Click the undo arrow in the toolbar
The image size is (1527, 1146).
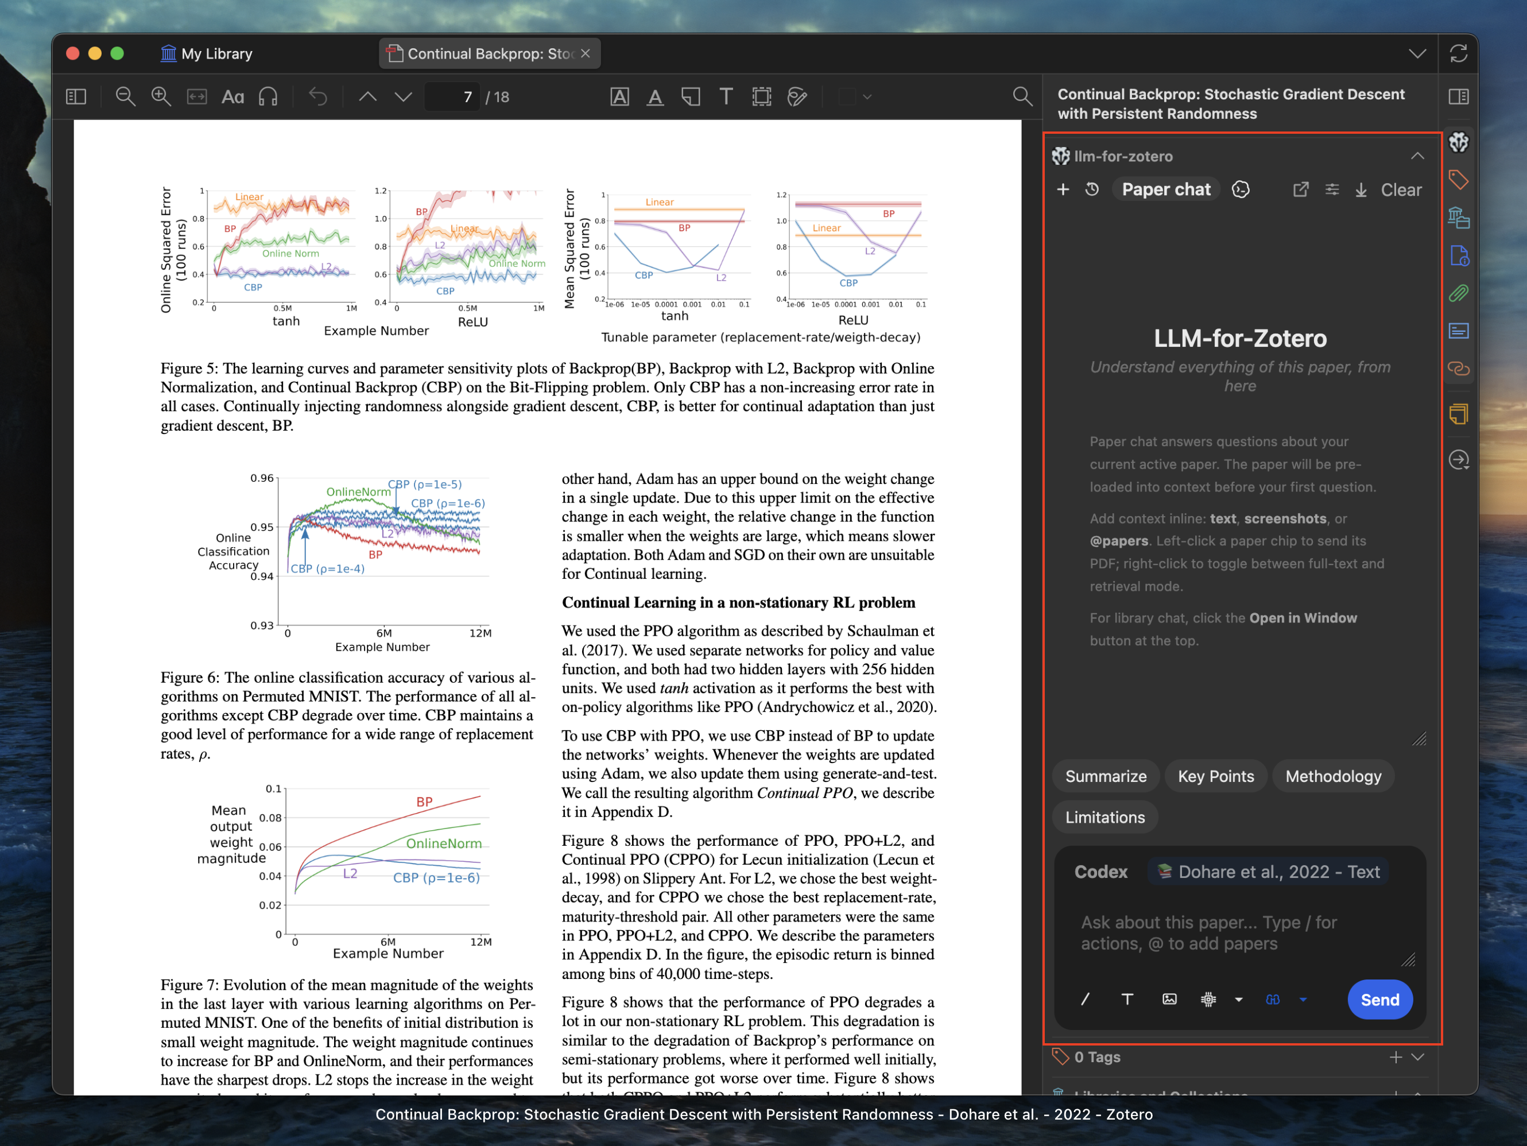(x=318, y=96)
